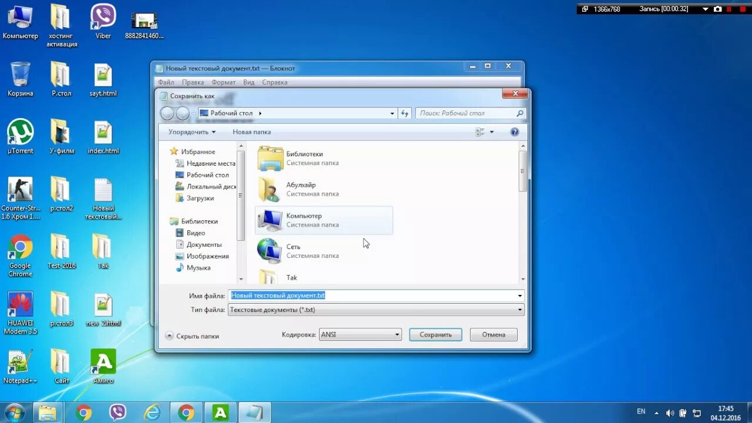The height and width of the screenshot is (423, 752).
Task: Open the У-фильм folder on desktop
Action: pos(62,137)
